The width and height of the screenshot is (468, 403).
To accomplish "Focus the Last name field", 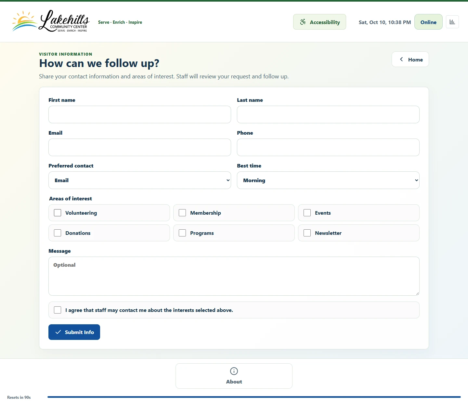I will (x=328, y=114).
